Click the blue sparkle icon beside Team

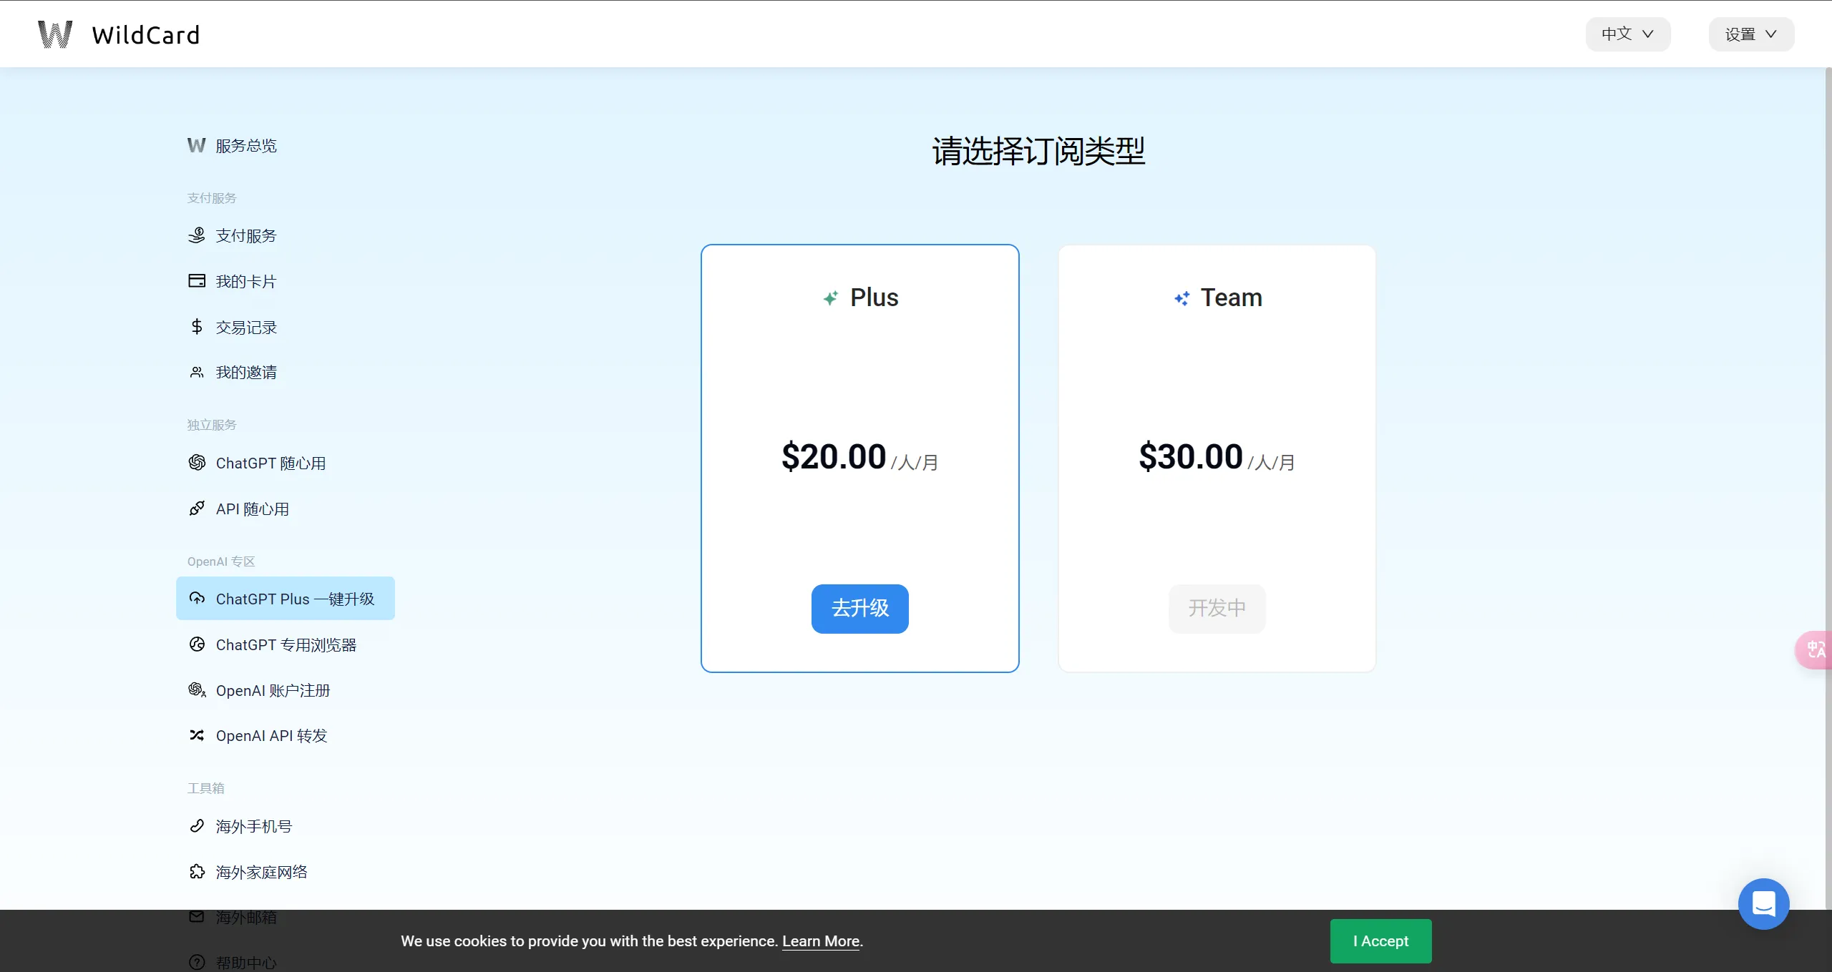(x=1182, y=298)
